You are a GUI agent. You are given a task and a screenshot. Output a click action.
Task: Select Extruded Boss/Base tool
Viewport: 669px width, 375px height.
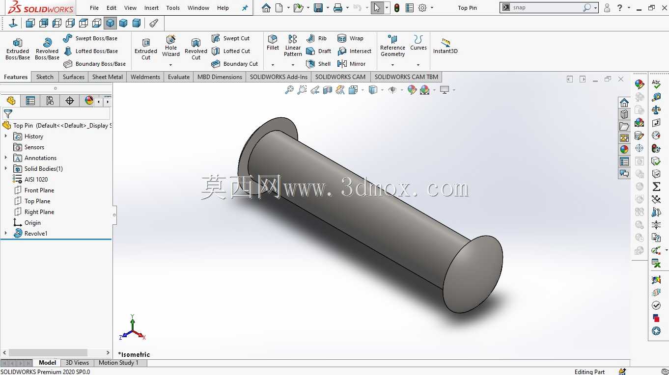coord(18,49)
